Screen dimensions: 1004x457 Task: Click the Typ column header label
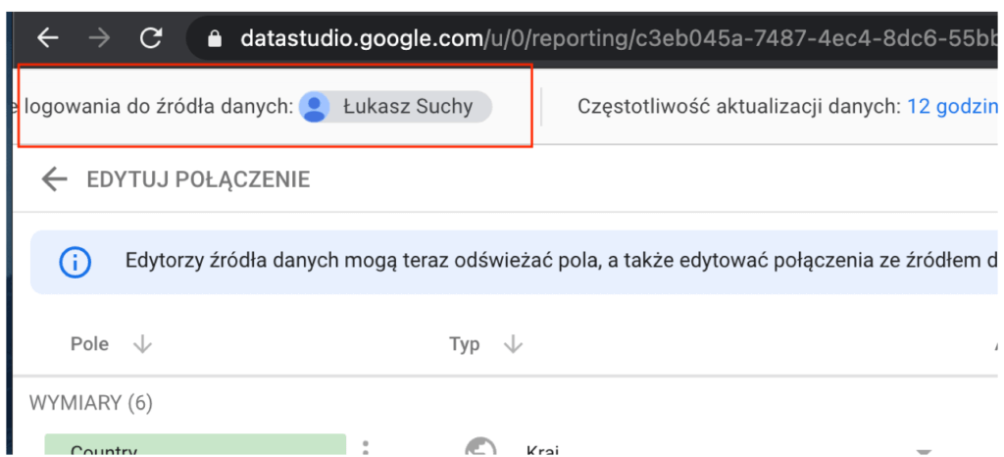465,344
